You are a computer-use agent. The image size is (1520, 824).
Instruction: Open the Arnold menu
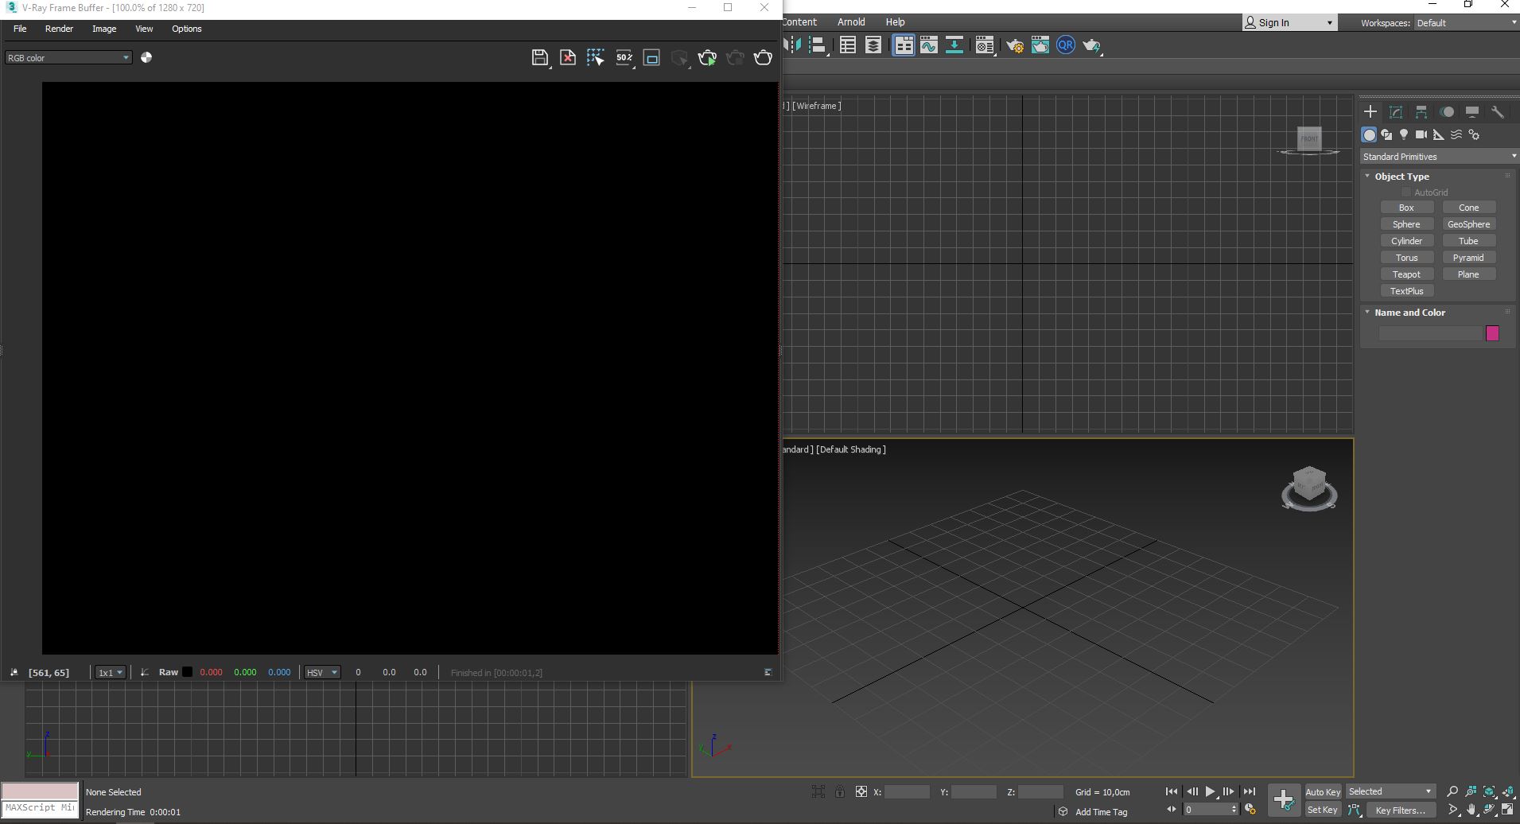click(851, 22)
